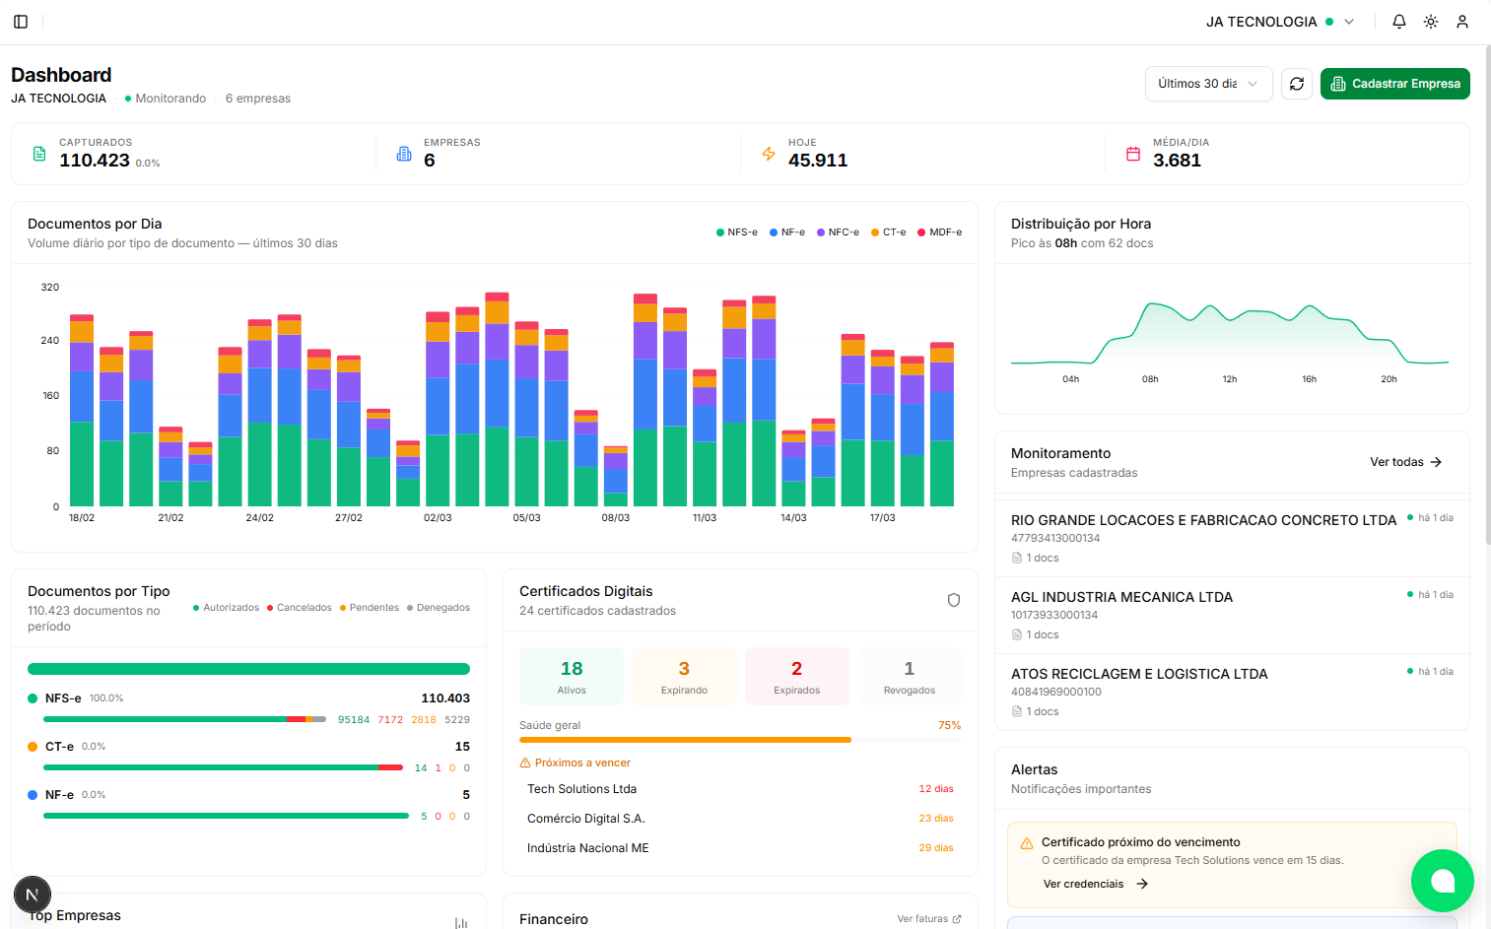Viewport: 1491px width, 929px height.
Task: Click the chart bar for 18/02
Action: click(82, 411)
